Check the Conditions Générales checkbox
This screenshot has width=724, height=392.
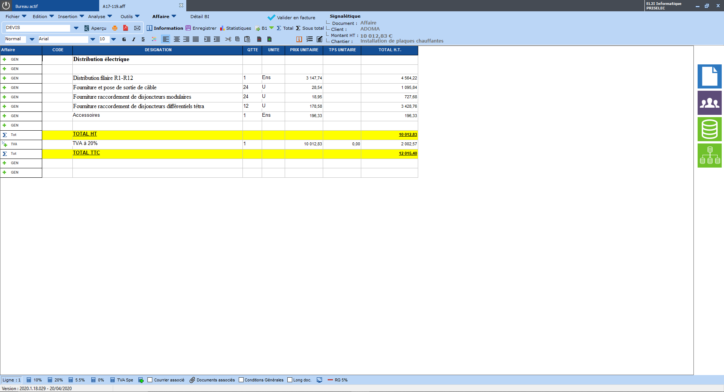coord(241,380)
